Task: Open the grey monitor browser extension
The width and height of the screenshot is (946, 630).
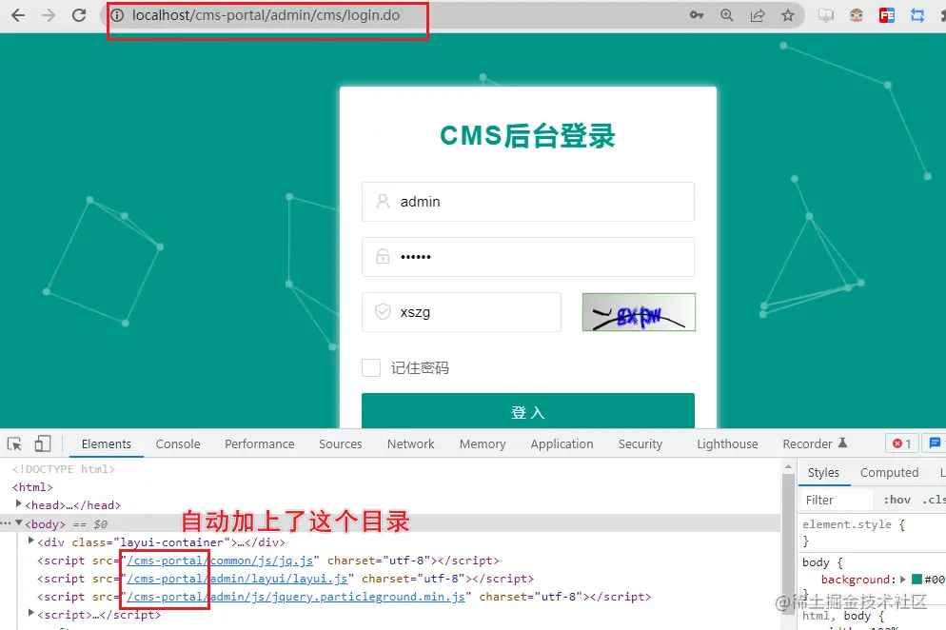Action: (x=826, y=15)
